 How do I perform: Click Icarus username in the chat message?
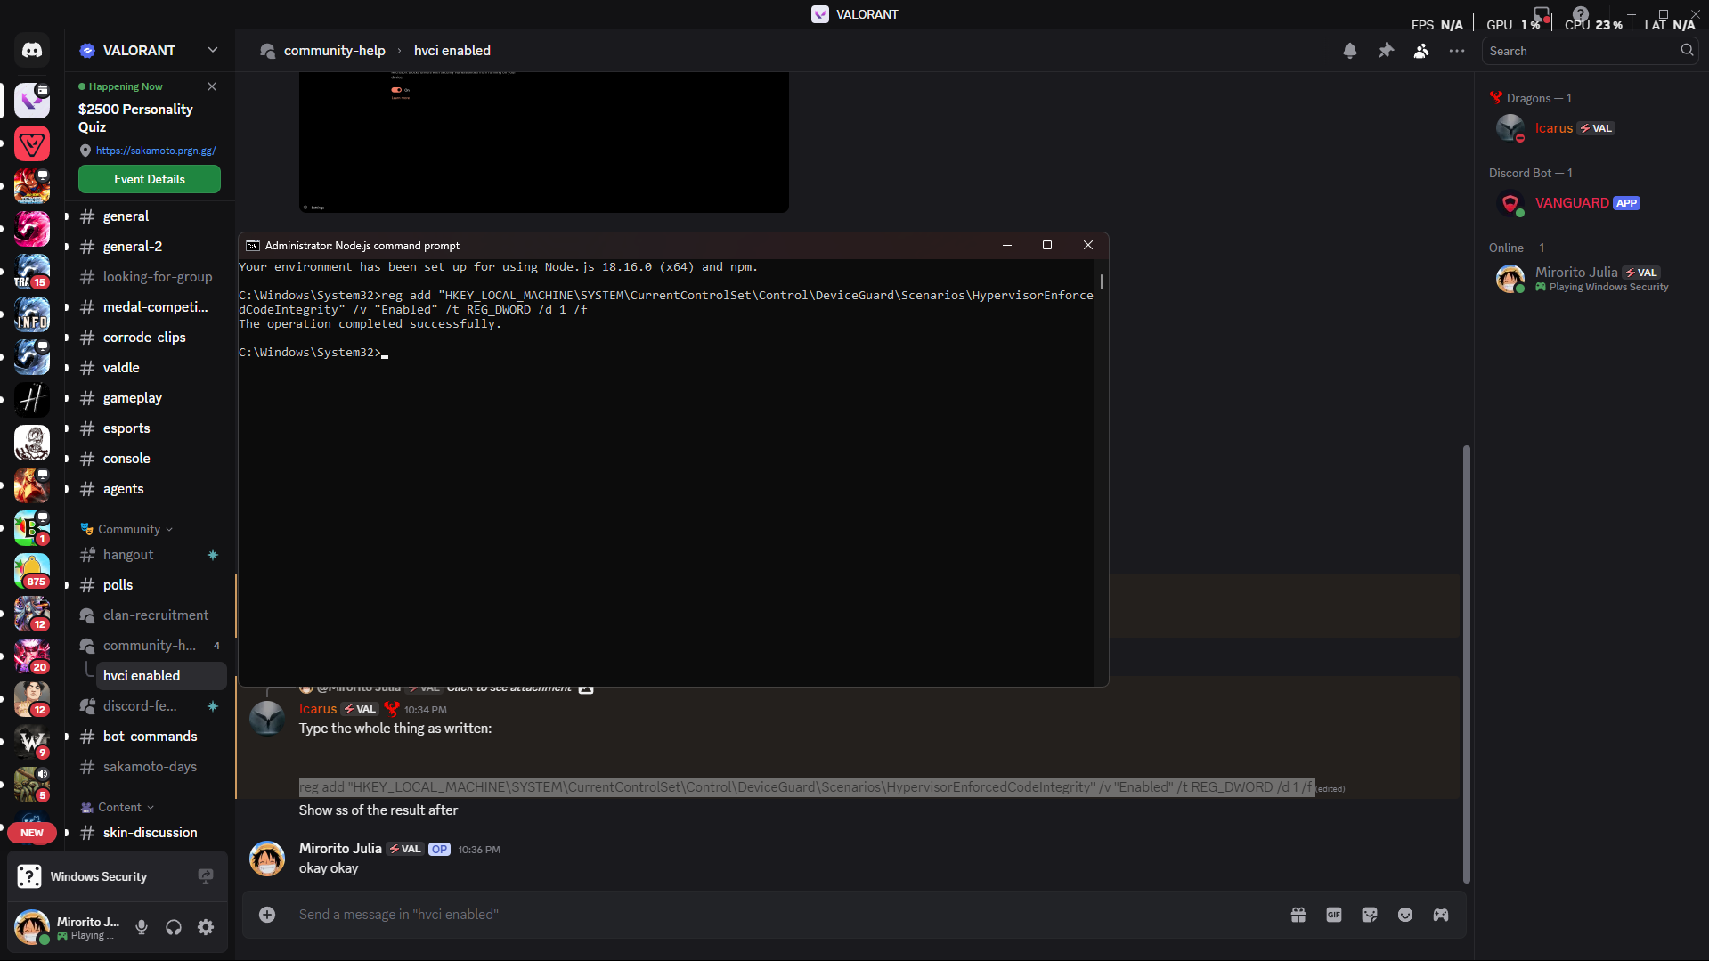(318, 709)
